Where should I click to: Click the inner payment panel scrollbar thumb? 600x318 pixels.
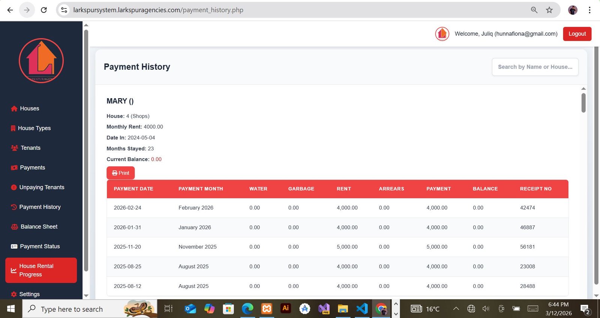(583, 103)
